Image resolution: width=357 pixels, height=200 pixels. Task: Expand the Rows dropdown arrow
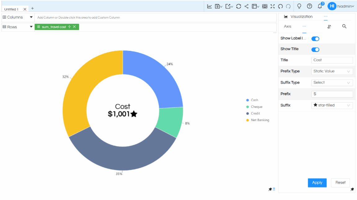click(x=31, y=27)
